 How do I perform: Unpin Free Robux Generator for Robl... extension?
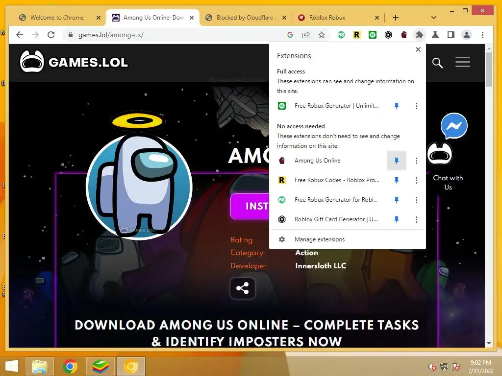[x=396, y=200]
